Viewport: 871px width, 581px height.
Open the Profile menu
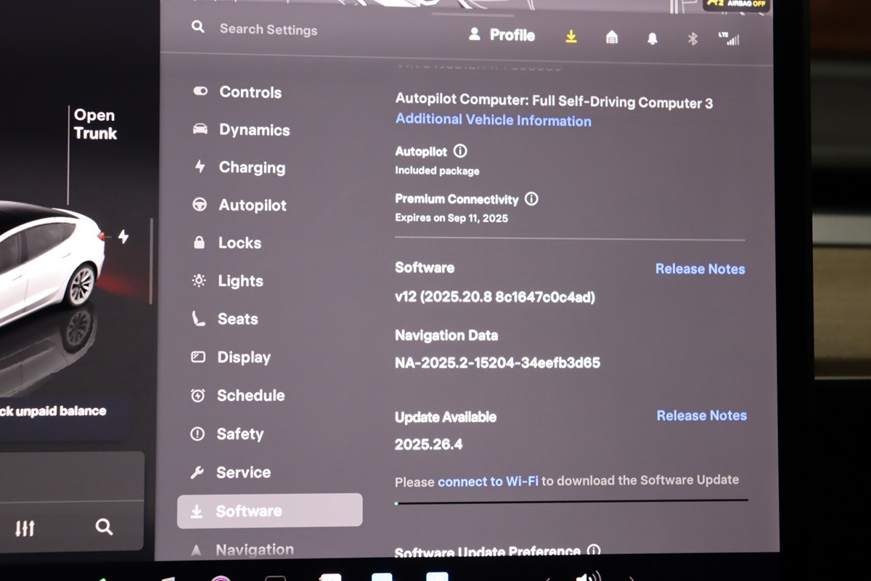click(x=502, y=35)
